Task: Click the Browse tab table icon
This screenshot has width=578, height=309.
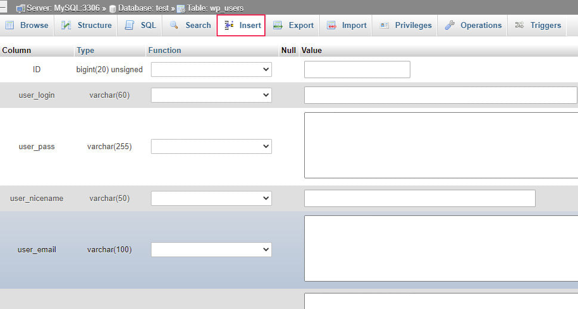Action: point(10,25)
